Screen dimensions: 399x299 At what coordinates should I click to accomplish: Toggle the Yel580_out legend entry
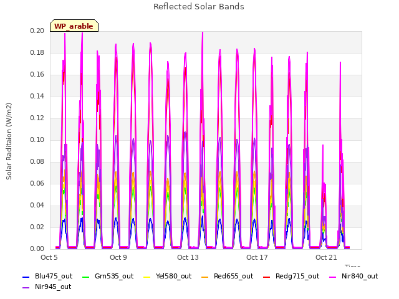pyautogui.click(x=168, y=277)
